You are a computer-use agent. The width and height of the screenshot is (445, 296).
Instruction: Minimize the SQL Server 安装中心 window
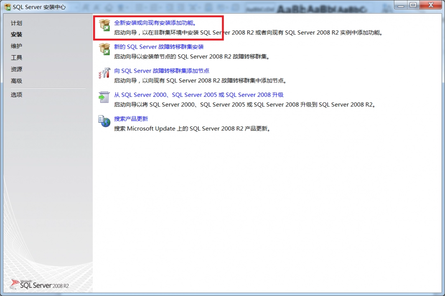(x=401, y=5)
